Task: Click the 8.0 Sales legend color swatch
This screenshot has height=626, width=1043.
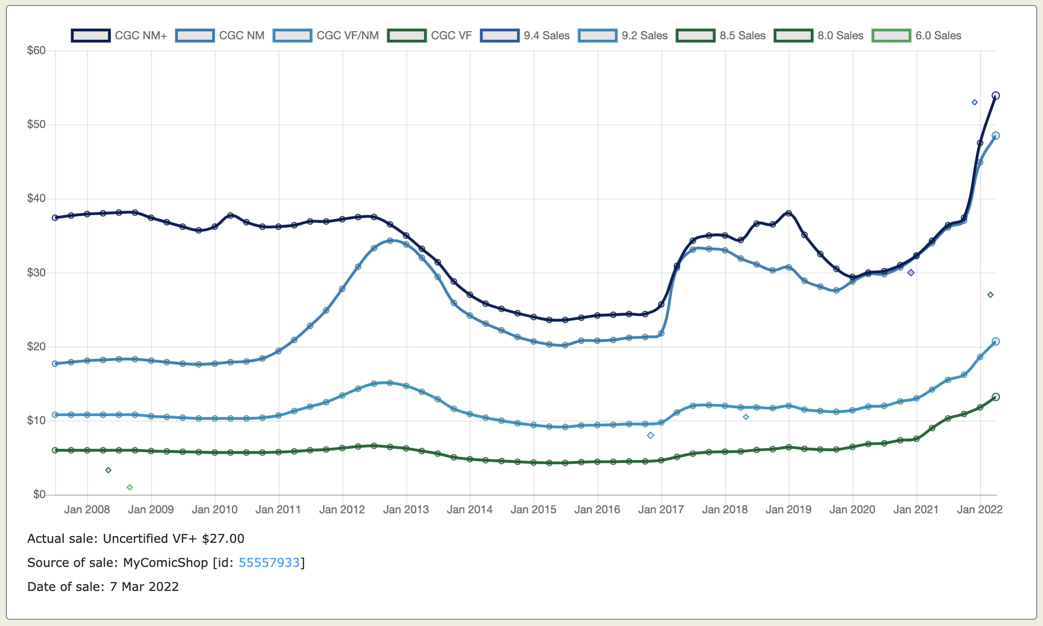Action: [x=793, y=35]
